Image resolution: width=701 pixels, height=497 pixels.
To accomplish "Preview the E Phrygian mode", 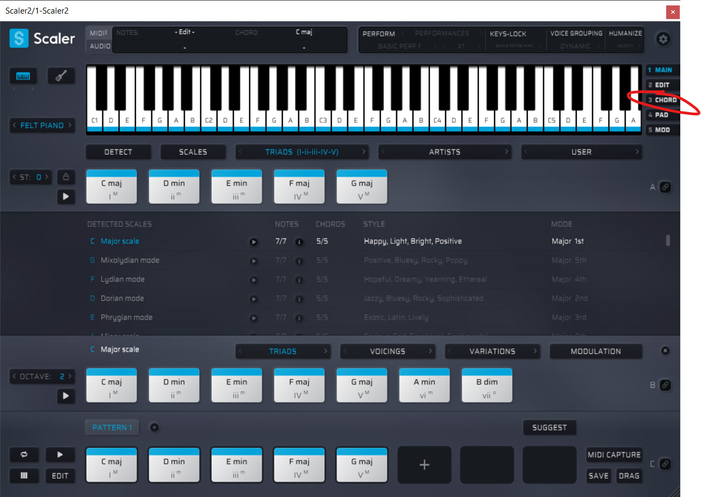I will (253, 318).
